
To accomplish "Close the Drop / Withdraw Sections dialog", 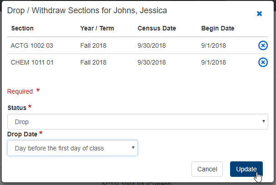I will click(260, 14).
